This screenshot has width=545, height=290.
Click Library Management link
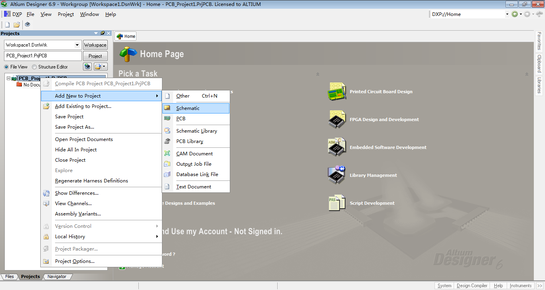point(373,175)
